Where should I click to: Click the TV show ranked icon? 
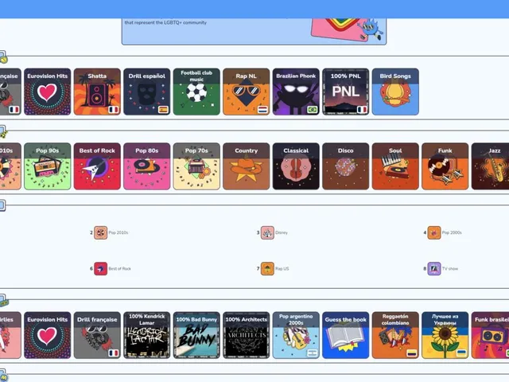pos(434,269)
